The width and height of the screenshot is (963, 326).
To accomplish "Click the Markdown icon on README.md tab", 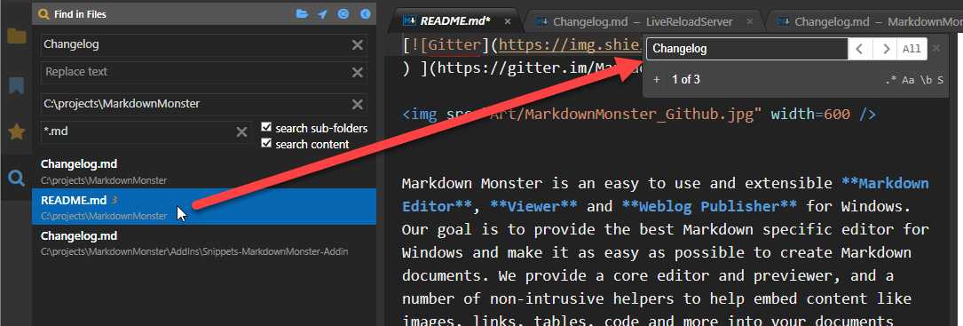I will 409,21.
